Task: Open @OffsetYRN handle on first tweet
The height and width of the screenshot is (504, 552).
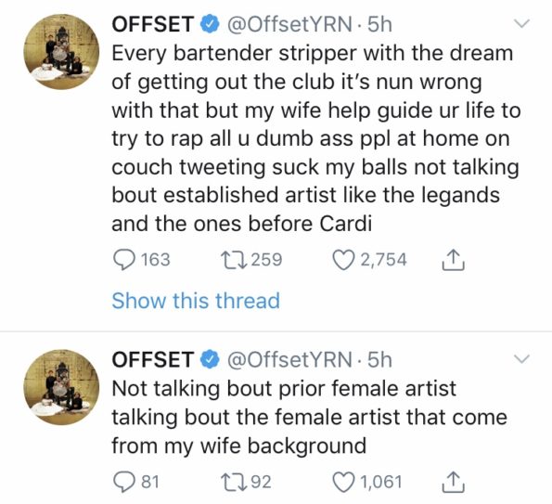Action: 289,24
